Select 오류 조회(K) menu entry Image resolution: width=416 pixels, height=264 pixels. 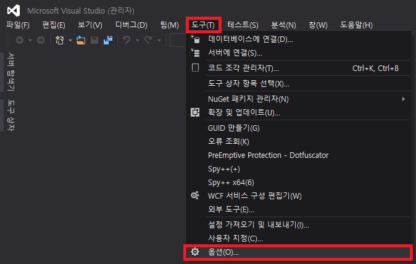point(299,141)
